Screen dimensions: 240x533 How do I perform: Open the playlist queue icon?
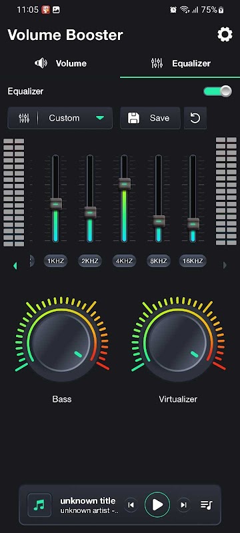coord(207,505)
